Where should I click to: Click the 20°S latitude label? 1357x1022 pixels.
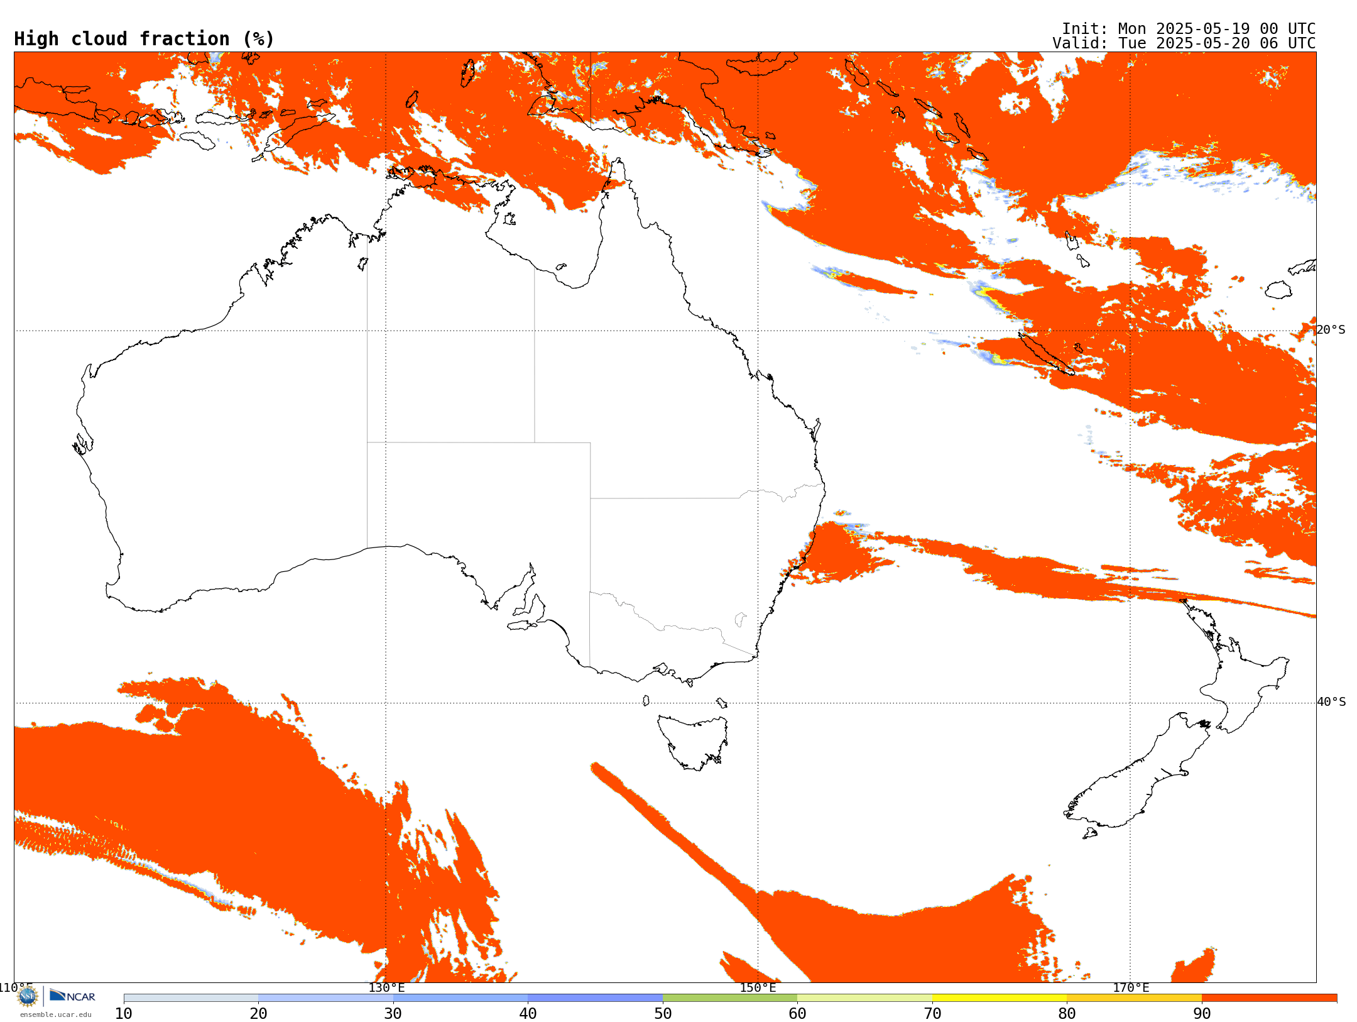pos(1331,330)
